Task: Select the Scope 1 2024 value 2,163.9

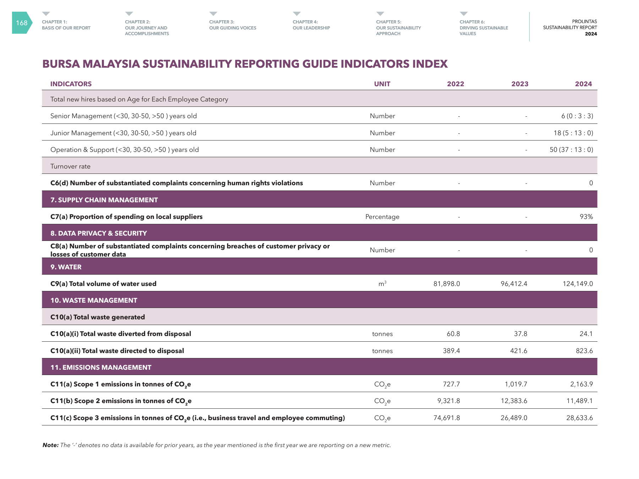Action: [x=581, y=384]
